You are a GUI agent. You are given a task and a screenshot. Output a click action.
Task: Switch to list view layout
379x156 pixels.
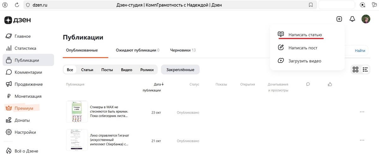[365, 70]
